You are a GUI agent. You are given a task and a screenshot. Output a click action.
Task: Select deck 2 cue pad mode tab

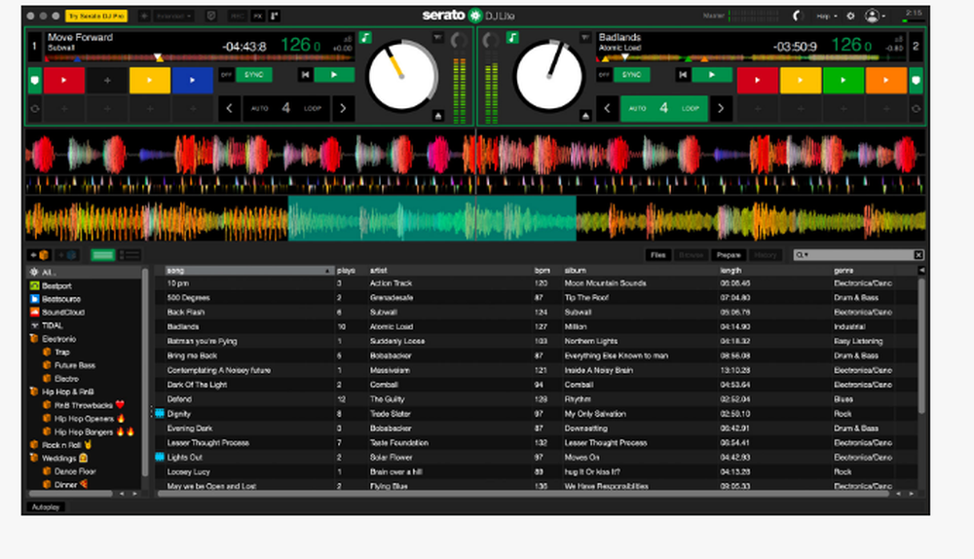point(916,81)
